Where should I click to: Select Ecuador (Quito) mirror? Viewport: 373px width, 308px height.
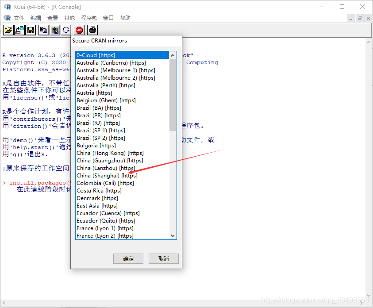point(122,221)
